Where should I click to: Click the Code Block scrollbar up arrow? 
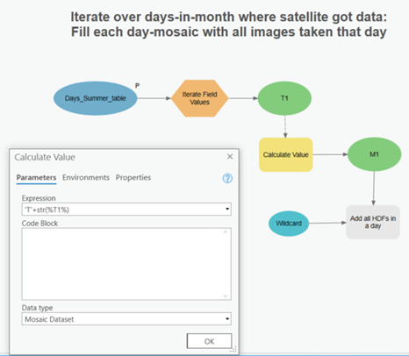pos(226,231)
